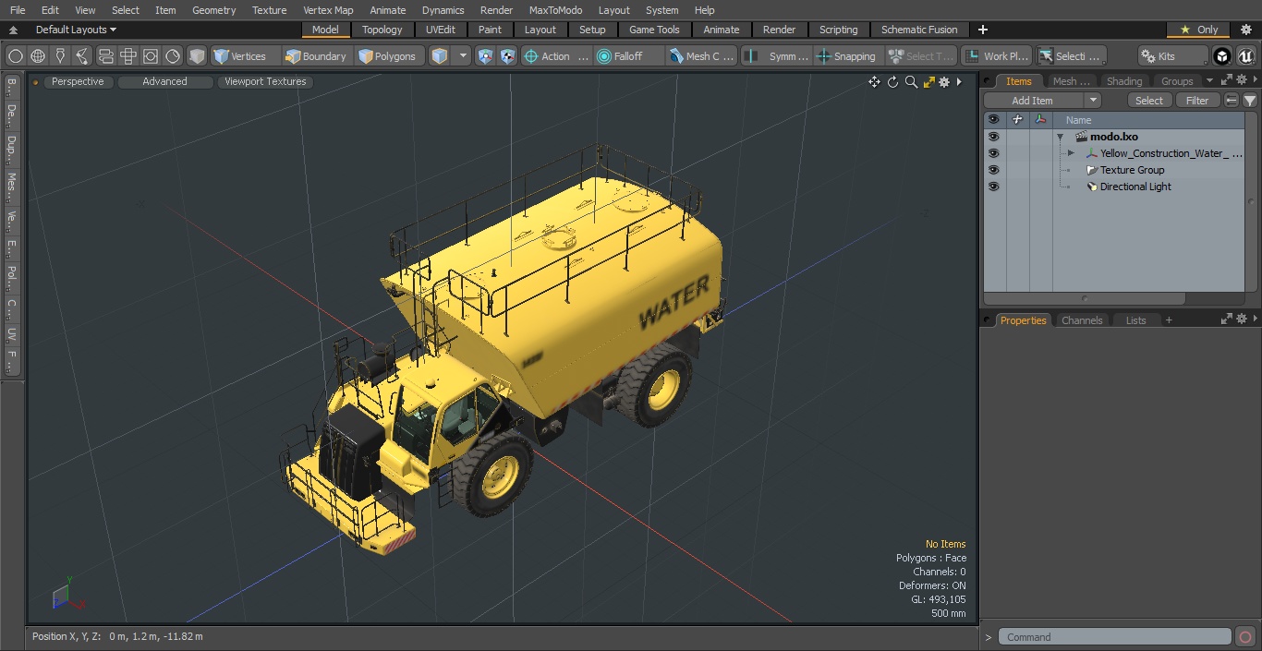Screen dimensions: 1262x651
Task: Click the Select button in Items panel
Action: click(1149, 101)
